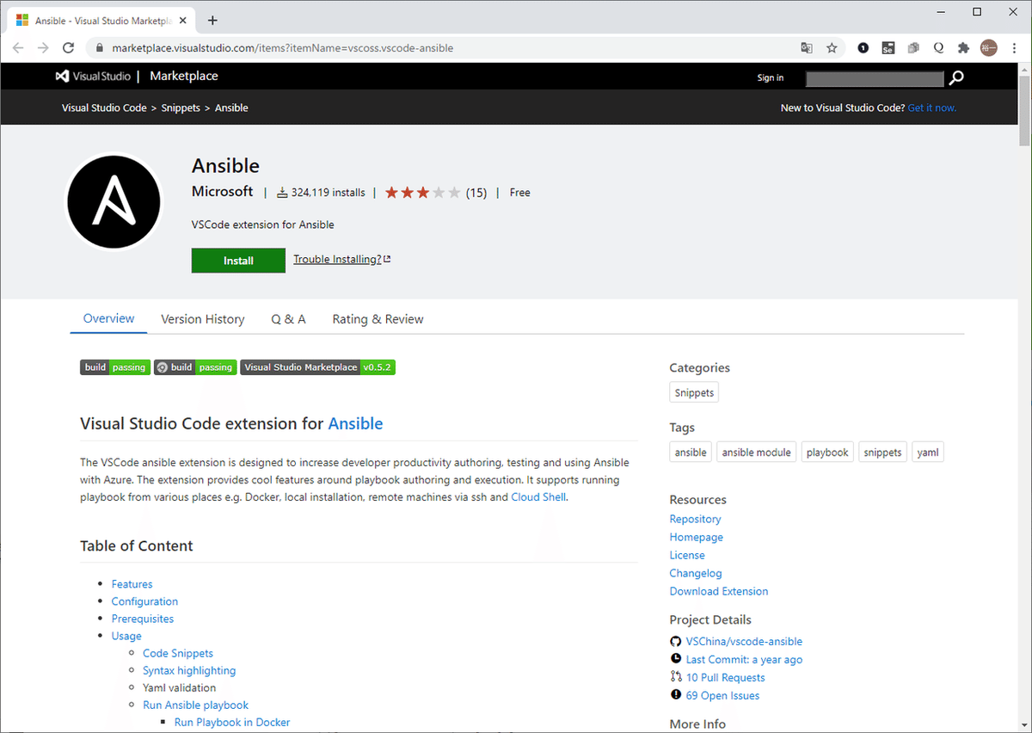Click the snippets tag under Tags

tap(883, 453)
